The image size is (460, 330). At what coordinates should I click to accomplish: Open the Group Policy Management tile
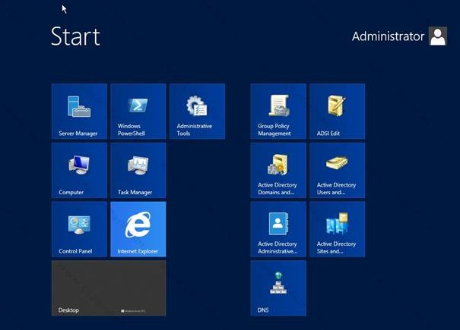click(x=278, y=112)
